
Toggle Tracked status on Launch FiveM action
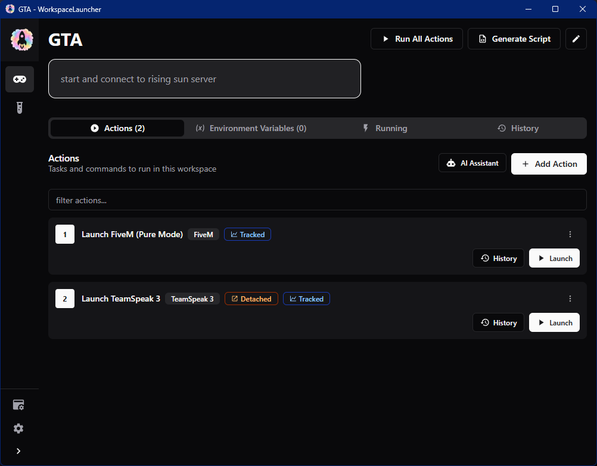[x=247, y=234]
